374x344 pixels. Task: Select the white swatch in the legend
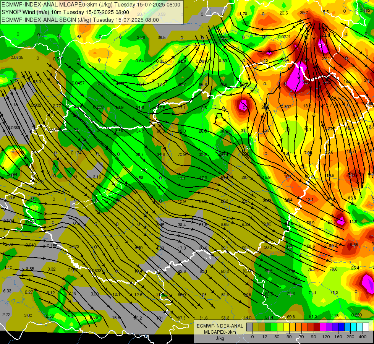(x=366, y=327)
